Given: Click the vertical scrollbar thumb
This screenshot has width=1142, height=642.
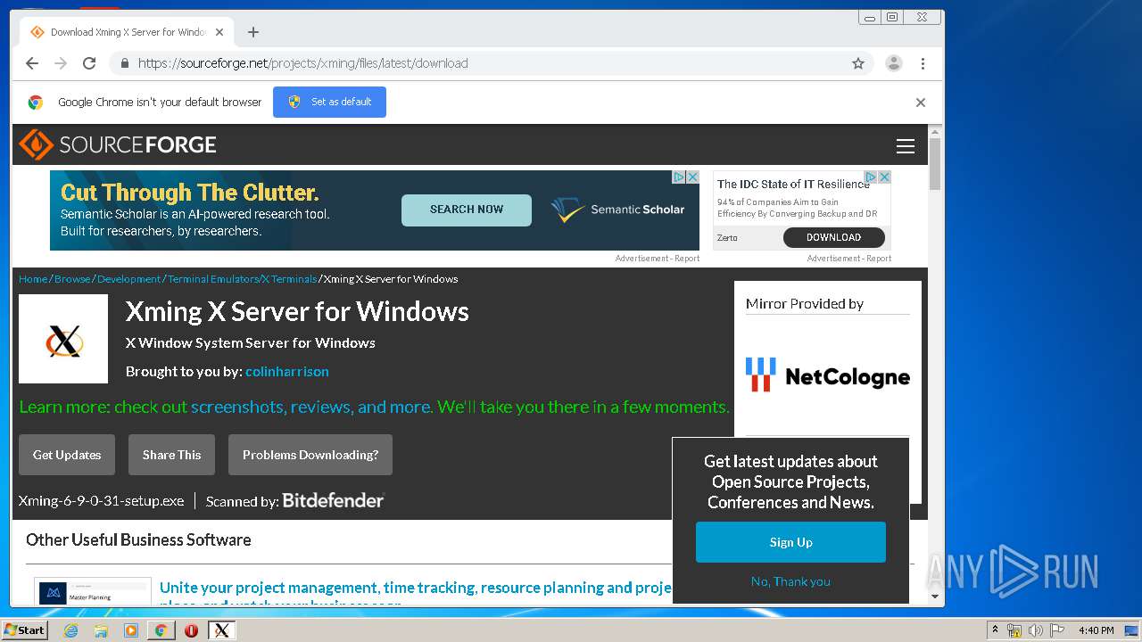Looking at the screenshot, I should click(935, 164).
